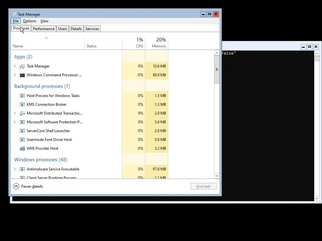Click the Background processes (7) group heading
This screenshot has width=322, height=241.
pyautogui.click(x=42, y=86)
